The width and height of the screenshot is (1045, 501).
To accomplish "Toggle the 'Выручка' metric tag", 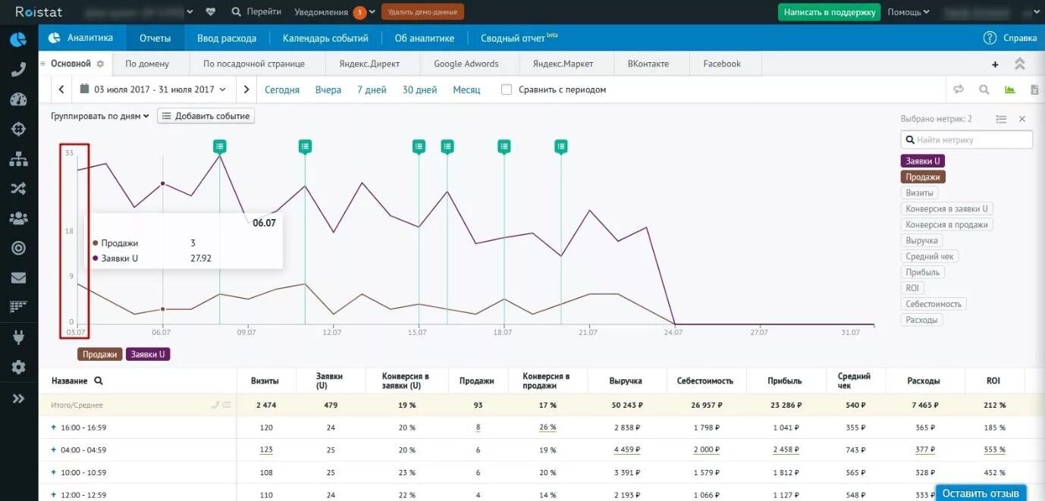I will click(922, 240).
